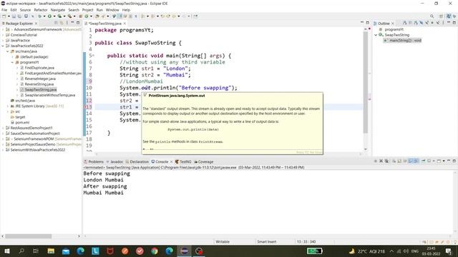Open Refactor menu
This screenshot has height=257, width=458.
click(x=41, y=10)
